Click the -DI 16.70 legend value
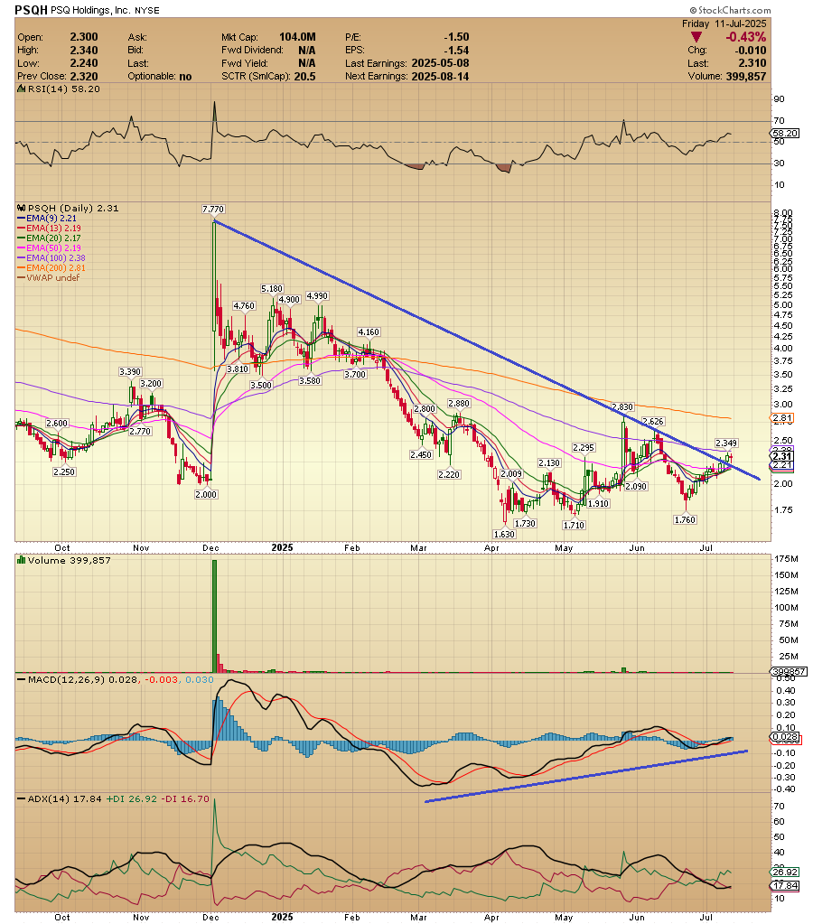This screenshot has height=924, width=813. pyautogui.click(x=184, y=799)
